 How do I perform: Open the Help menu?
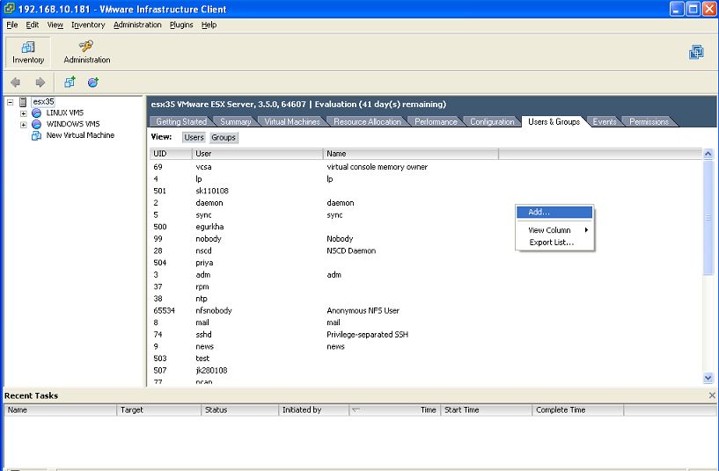[209, 25]
